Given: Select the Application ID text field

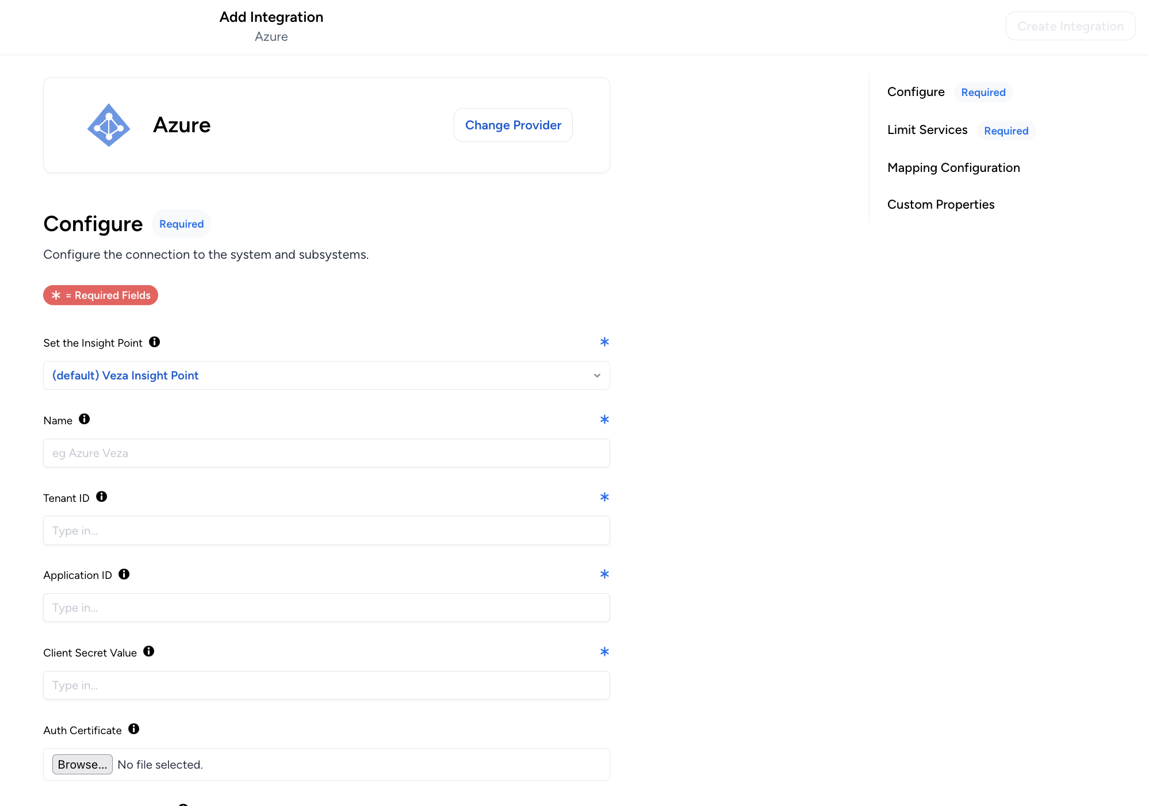Looking at the screenshot, I should tap(327, 608).
